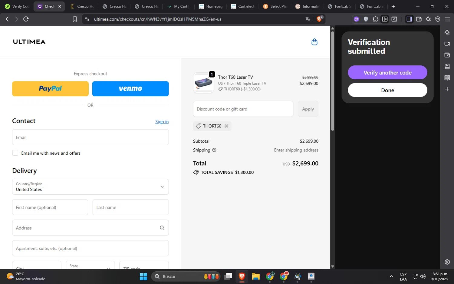Click the translate page icon

308,19
